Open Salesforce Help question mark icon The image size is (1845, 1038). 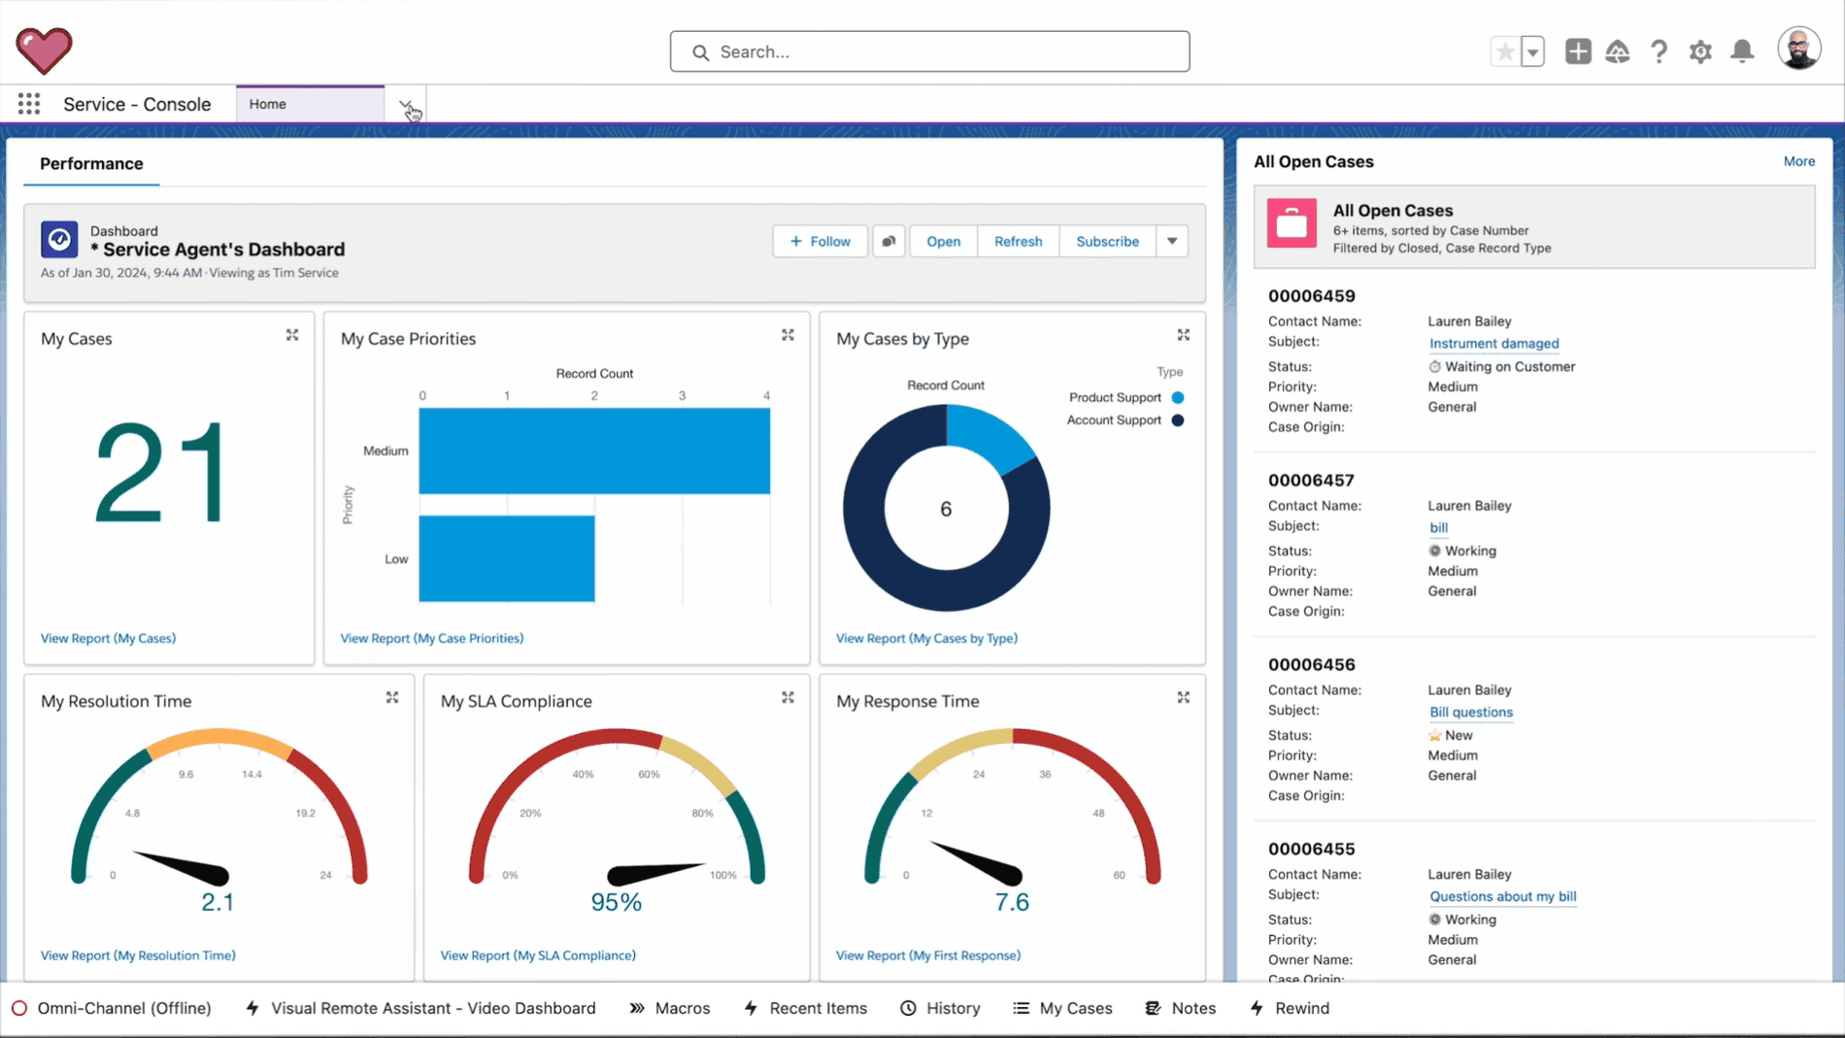[1659, 51]
